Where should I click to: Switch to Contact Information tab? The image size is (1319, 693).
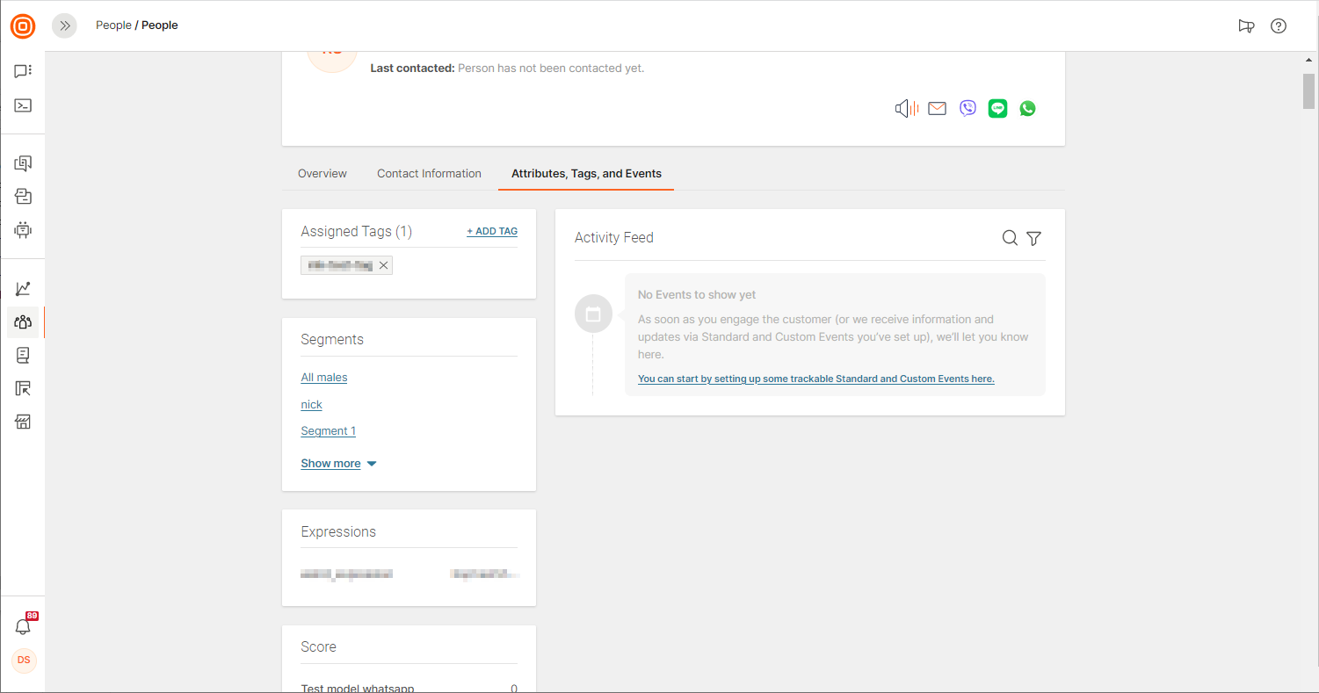coord(429,174)
